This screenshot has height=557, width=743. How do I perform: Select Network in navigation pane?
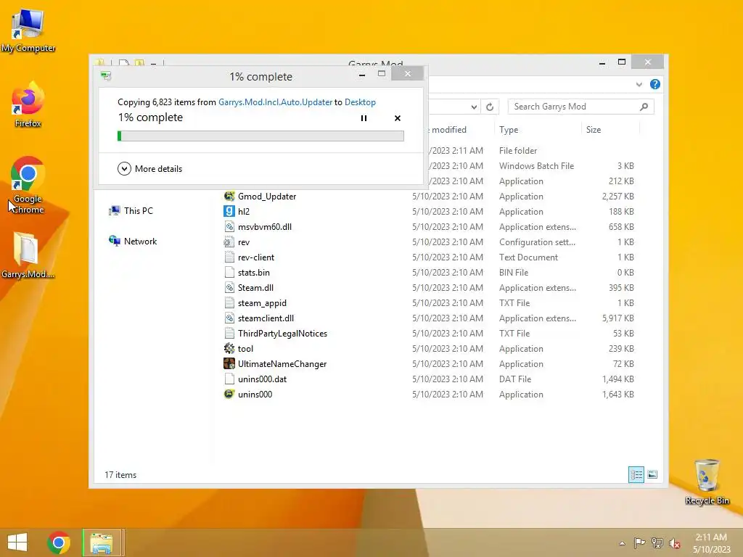pos(133,241)
